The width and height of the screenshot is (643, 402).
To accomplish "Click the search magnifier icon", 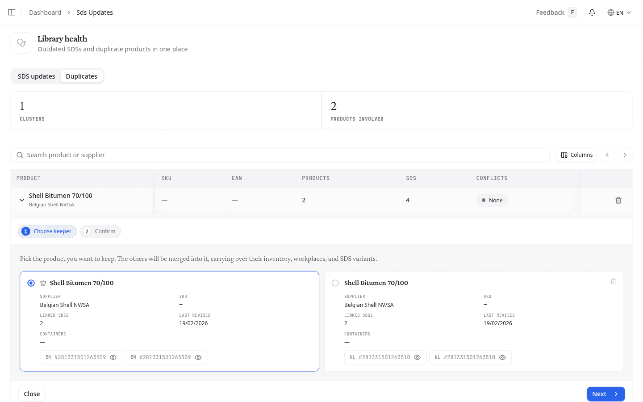I will pyautogui.click(x=20, y=155).
